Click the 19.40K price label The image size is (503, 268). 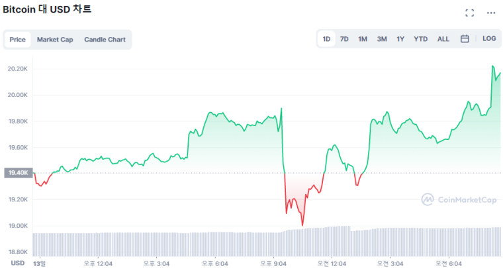(17, 173)
